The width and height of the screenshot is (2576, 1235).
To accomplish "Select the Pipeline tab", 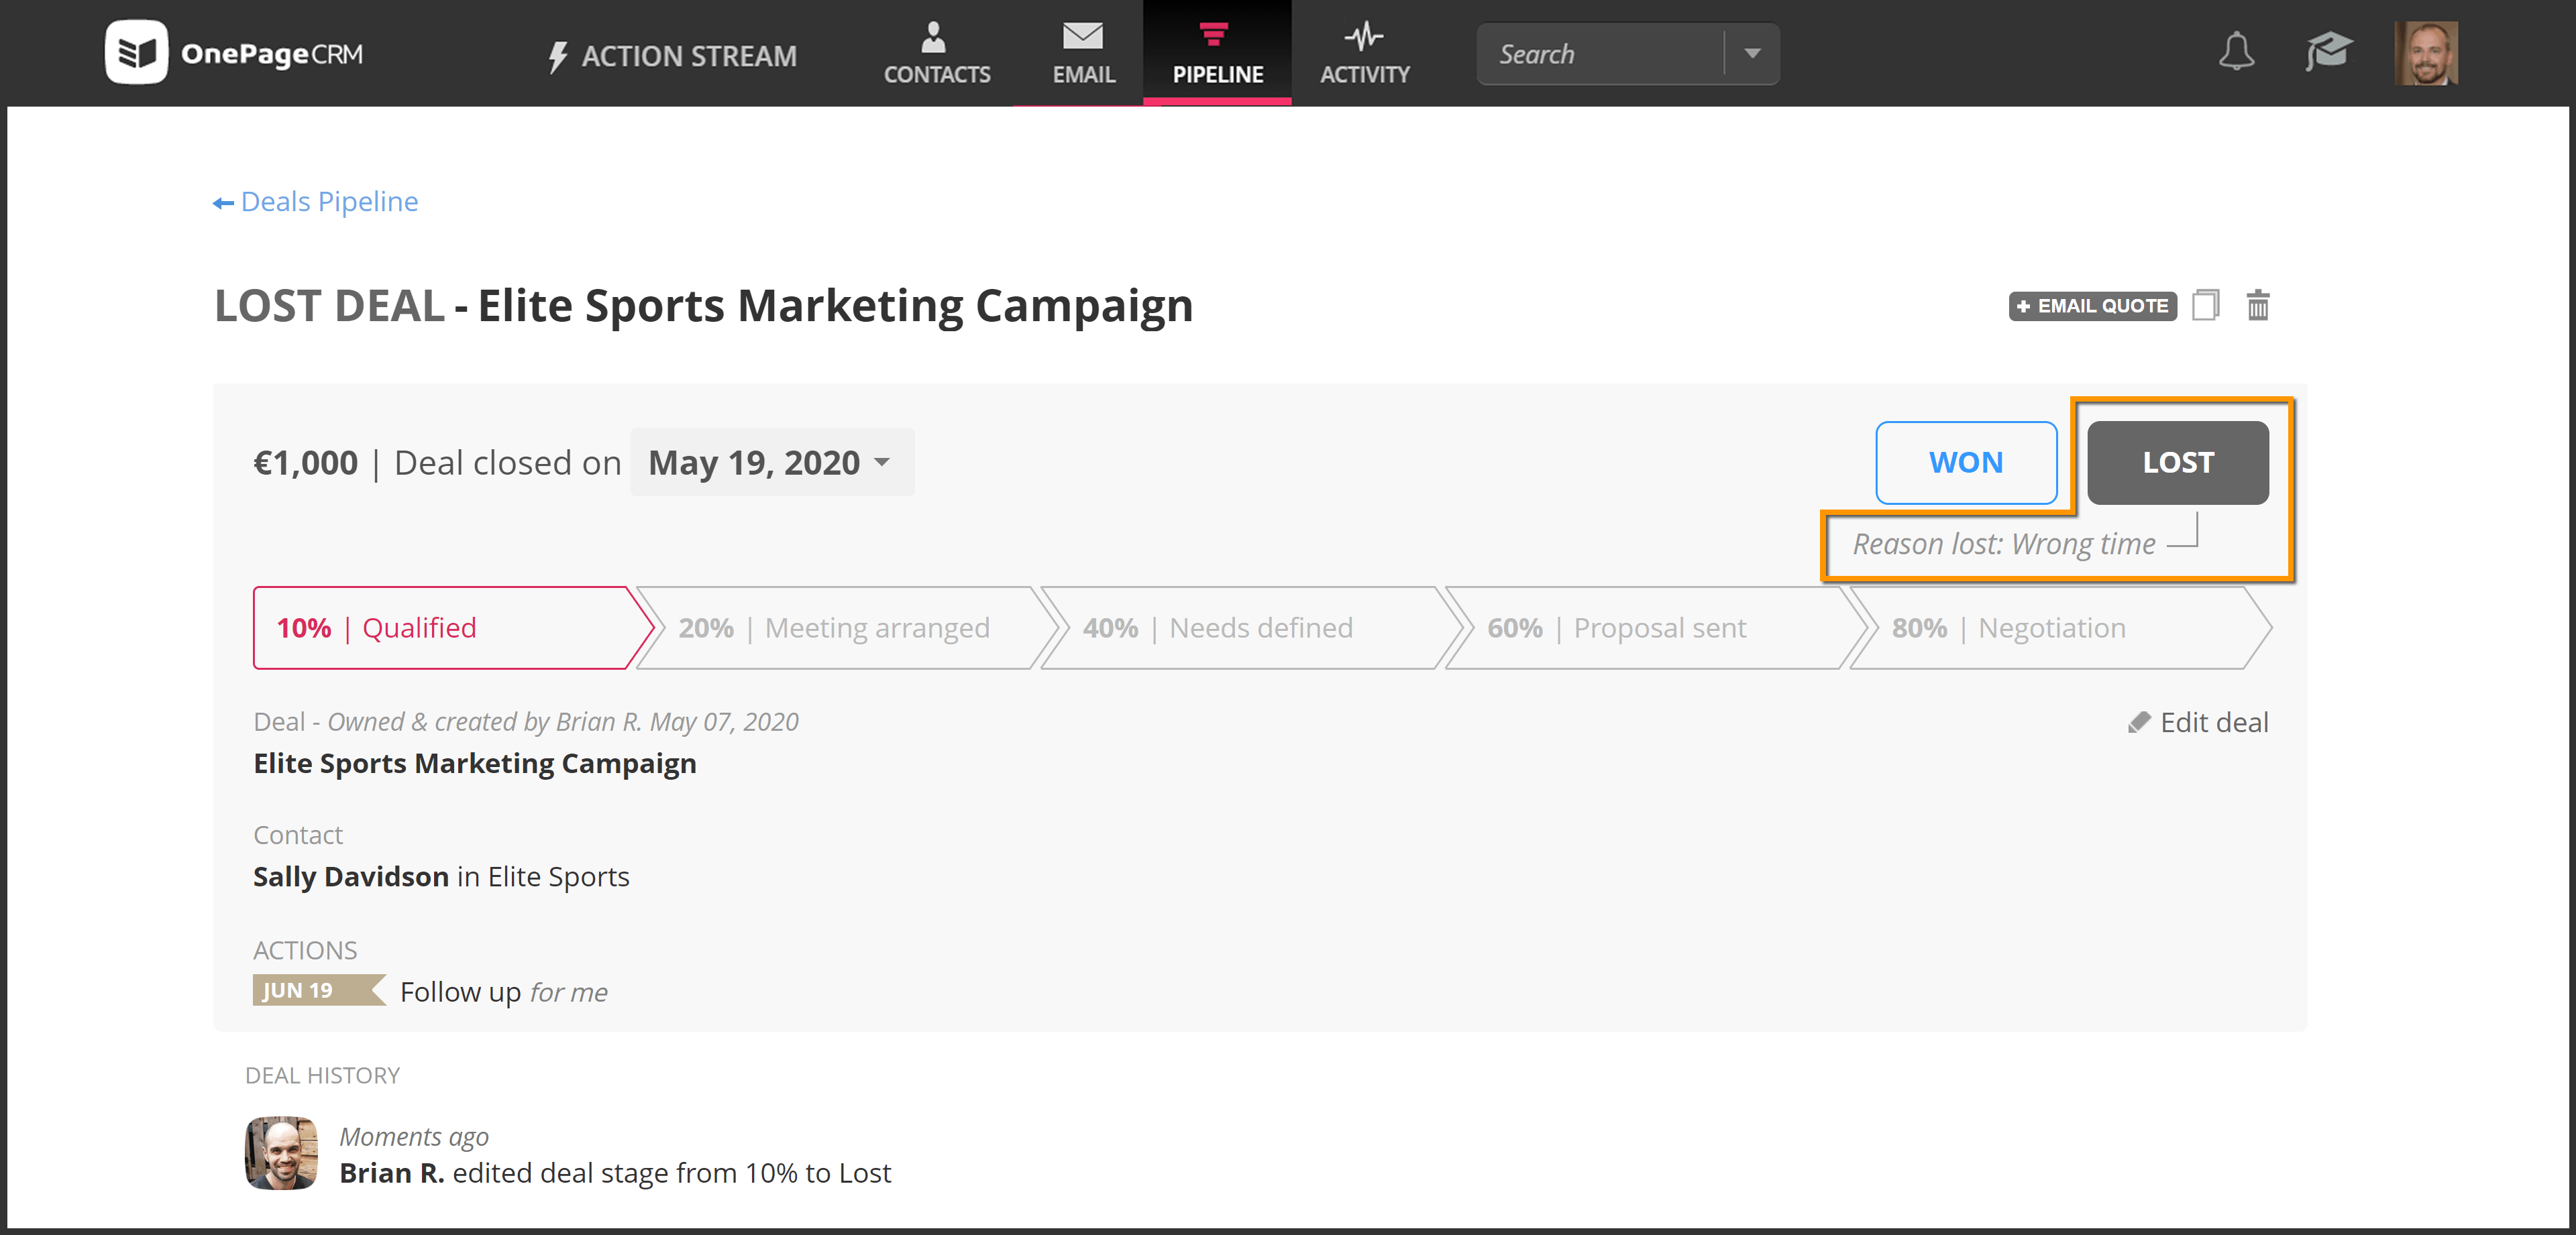I will [1217, 53].
